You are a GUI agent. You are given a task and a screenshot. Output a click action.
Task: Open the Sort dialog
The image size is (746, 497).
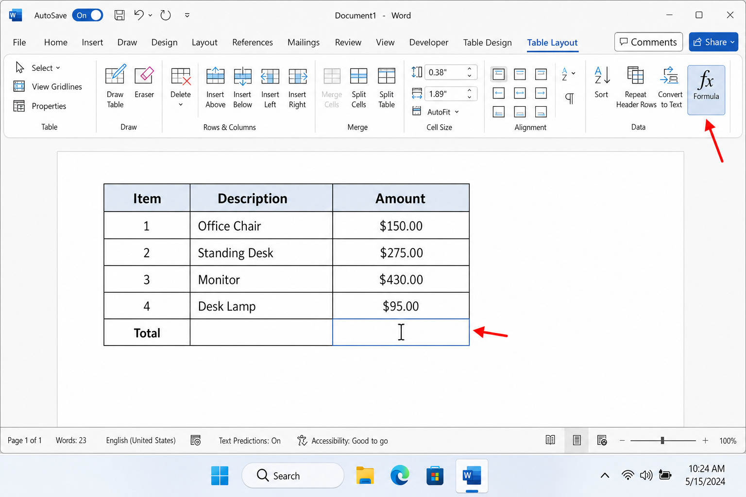(601, 83)
